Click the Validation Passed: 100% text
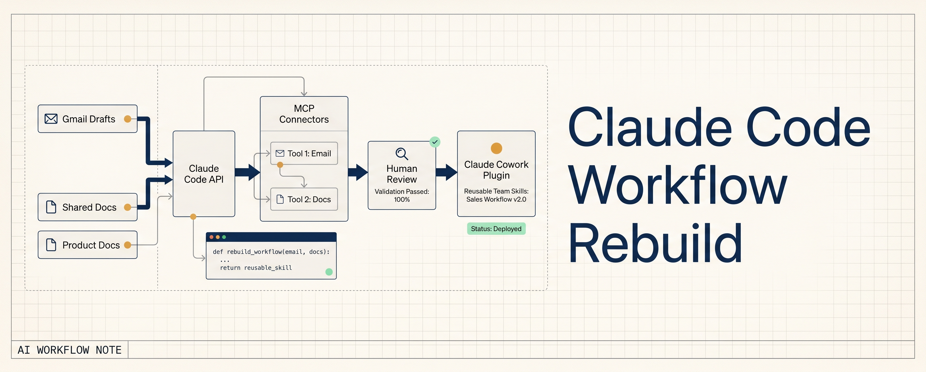 (x=402, y=196)
